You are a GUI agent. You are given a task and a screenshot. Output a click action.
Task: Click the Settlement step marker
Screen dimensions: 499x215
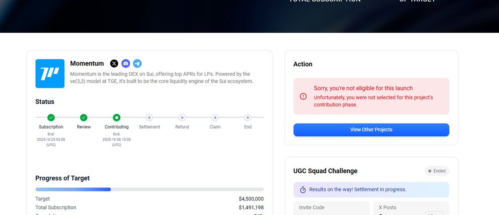(x=149, y=118)
